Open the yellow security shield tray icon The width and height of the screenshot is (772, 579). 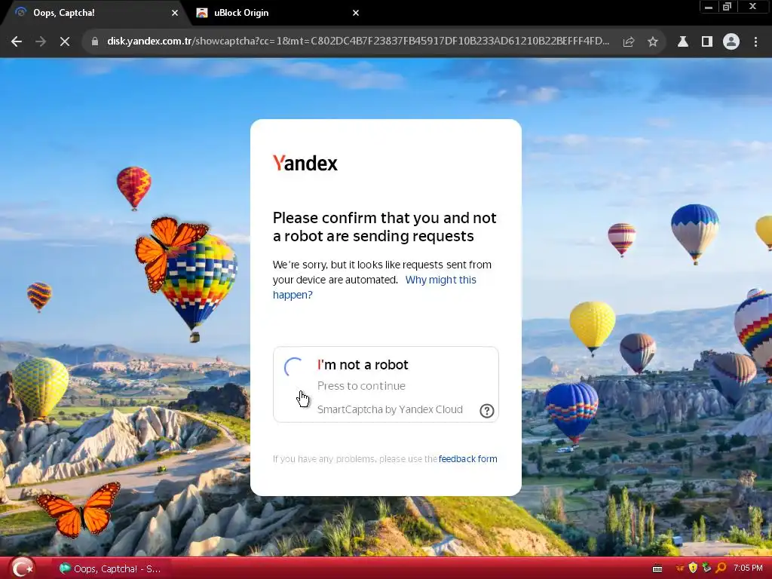point(694,568)
